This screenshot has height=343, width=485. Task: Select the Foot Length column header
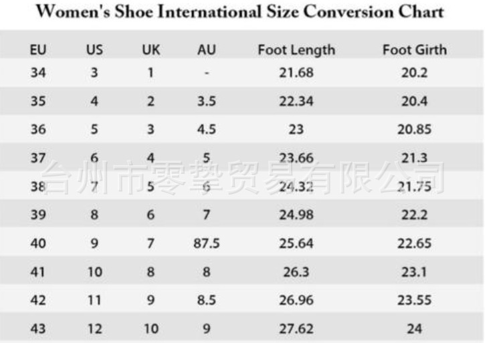[x=296, y=50]
